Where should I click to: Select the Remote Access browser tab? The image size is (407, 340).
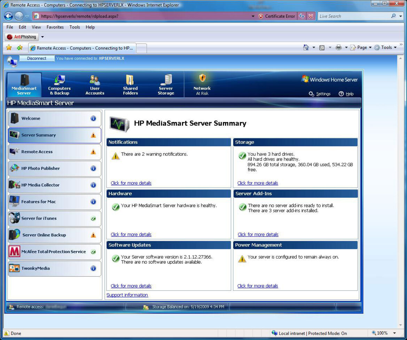click(x=82, y=48)
